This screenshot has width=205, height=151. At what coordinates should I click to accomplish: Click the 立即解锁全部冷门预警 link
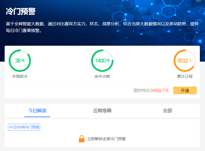point(106,139)
